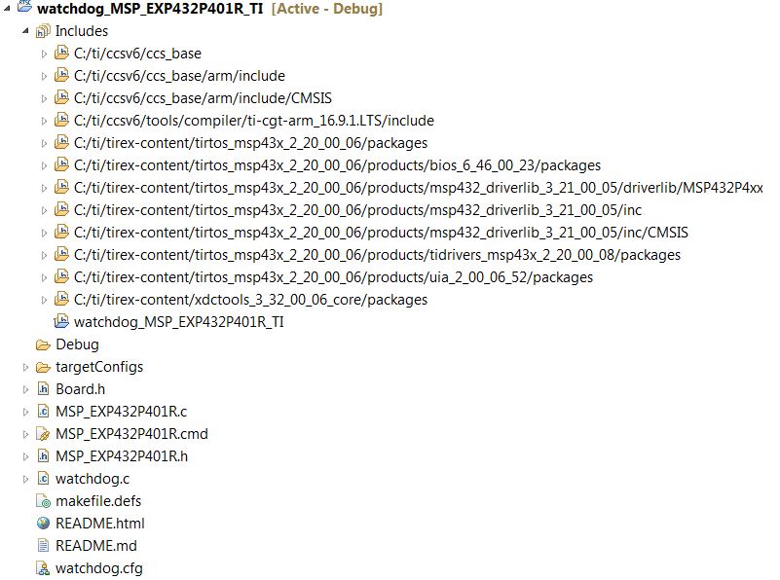Select the MSP_EXP432P401R.h file name
The width and height of the screenshot is (780, 580).
tap(122, 456)
